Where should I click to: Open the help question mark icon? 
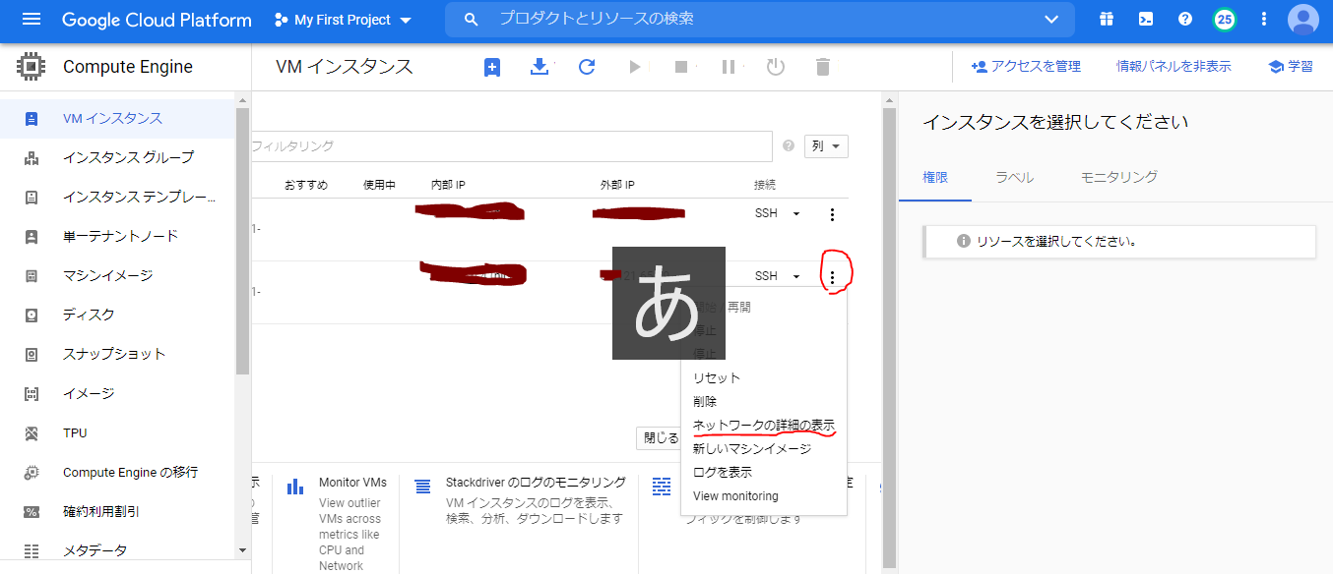point(1184,19)
